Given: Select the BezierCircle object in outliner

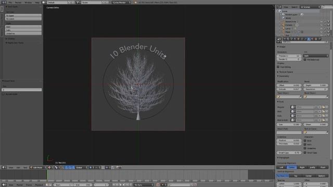Looking at the screenshot, I should [290, 21].
